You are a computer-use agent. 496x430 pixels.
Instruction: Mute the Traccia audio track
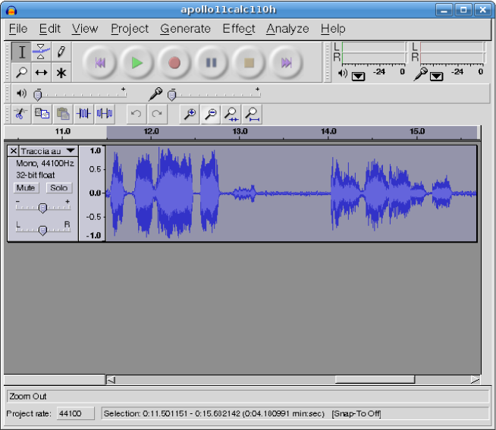click(27, 187)
